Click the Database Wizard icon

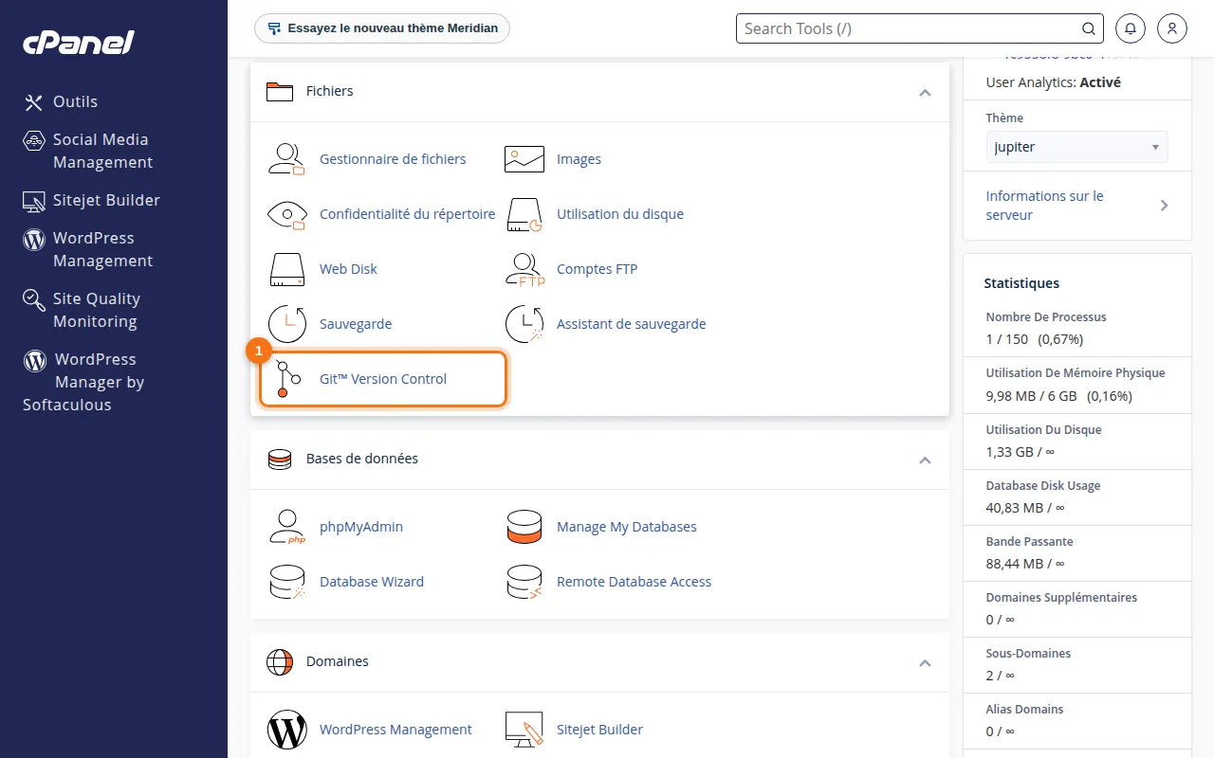tap(286, 582)
